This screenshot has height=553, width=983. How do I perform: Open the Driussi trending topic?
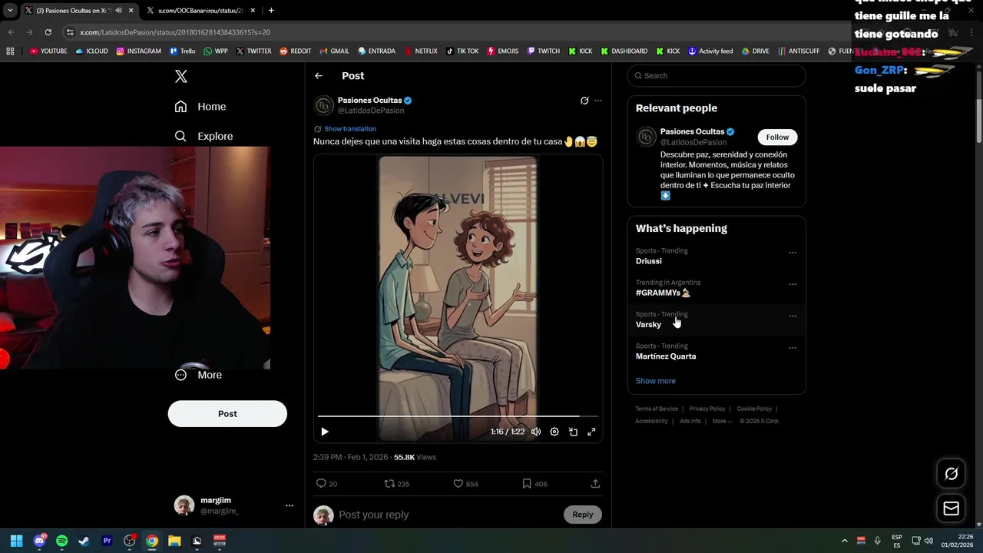pos(649,261)
